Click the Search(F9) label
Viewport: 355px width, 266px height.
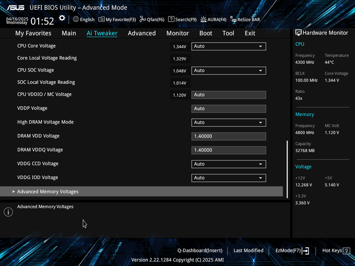pyautogui.click(x=186, y=20)
